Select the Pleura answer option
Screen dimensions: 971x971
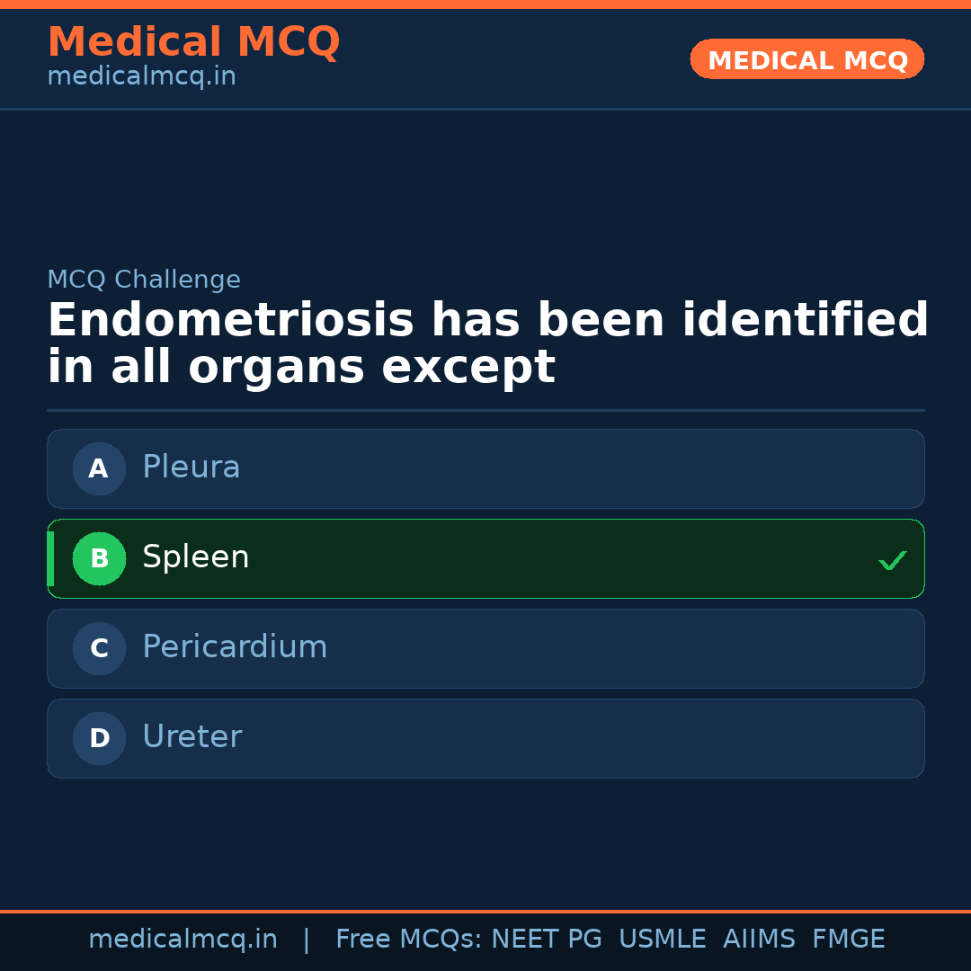click(x=485, y=468)
